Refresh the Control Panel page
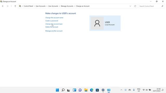 click(135, 6)
